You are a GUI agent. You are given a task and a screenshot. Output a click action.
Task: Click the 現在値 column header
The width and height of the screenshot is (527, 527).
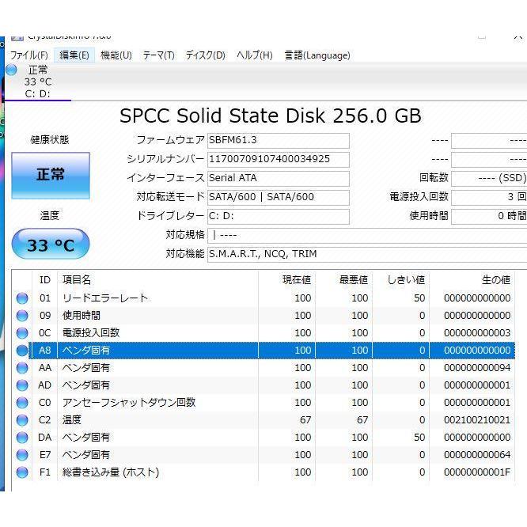(x=286, y=279)
